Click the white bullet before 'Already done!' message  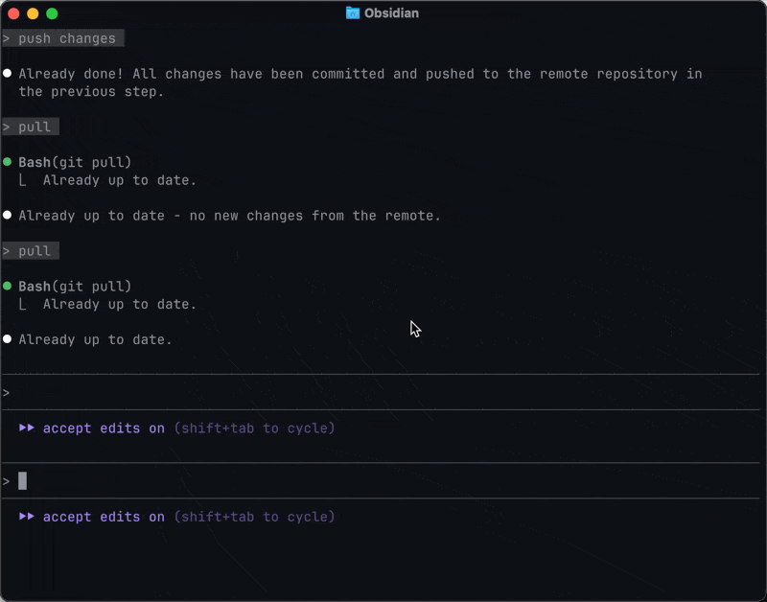[8, 74]
